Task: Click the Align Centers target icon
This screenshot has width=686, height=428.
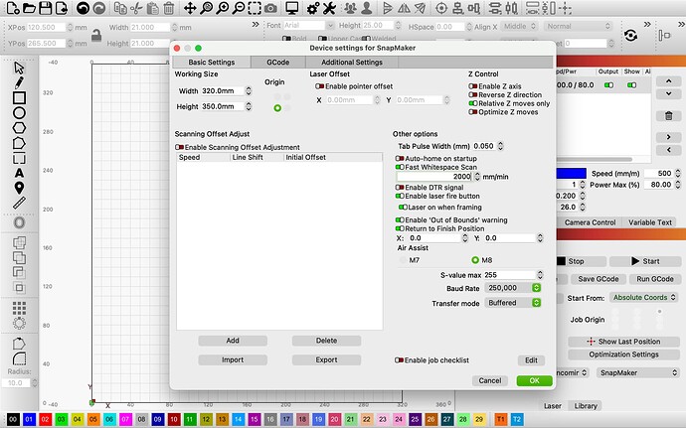Action: [x=441, y=8]
